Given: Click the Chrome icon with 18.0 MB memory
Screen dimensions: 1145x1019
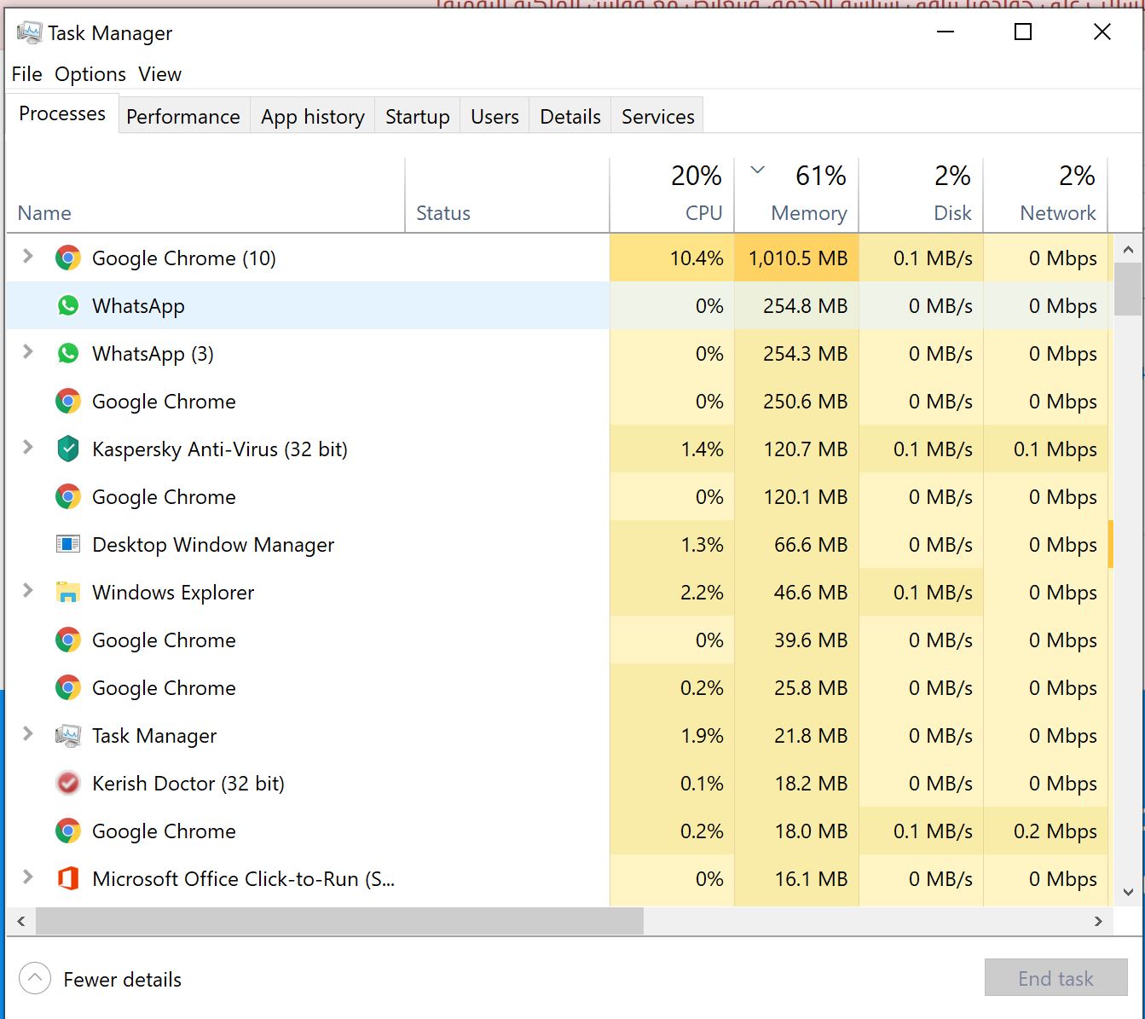Looking at the screenshot, I should pyautogui.click(x=68, y=831).
